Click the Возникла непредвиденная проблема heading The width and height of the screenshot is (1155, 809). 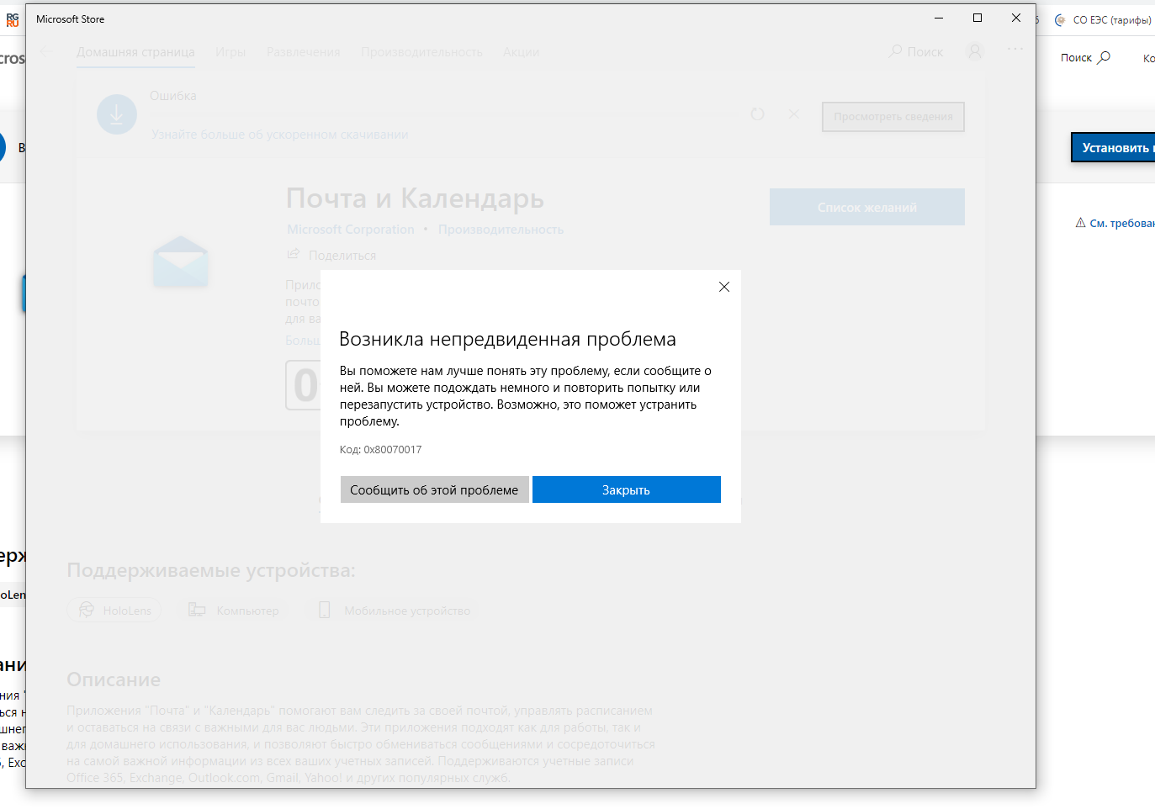507,339
